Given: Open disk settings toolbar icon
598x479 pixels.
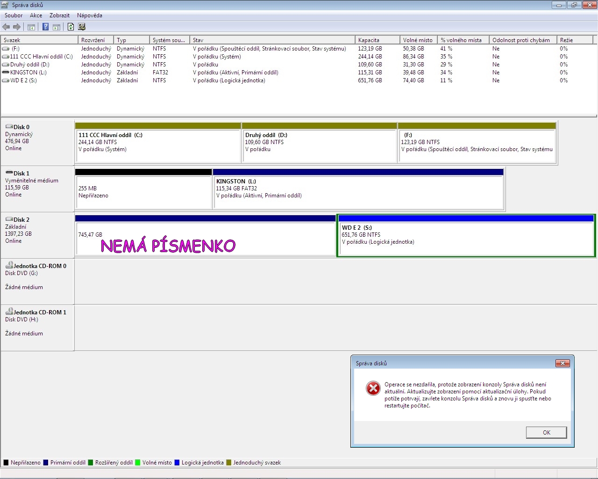Looking at the screenshot, I should pos(82,27).
